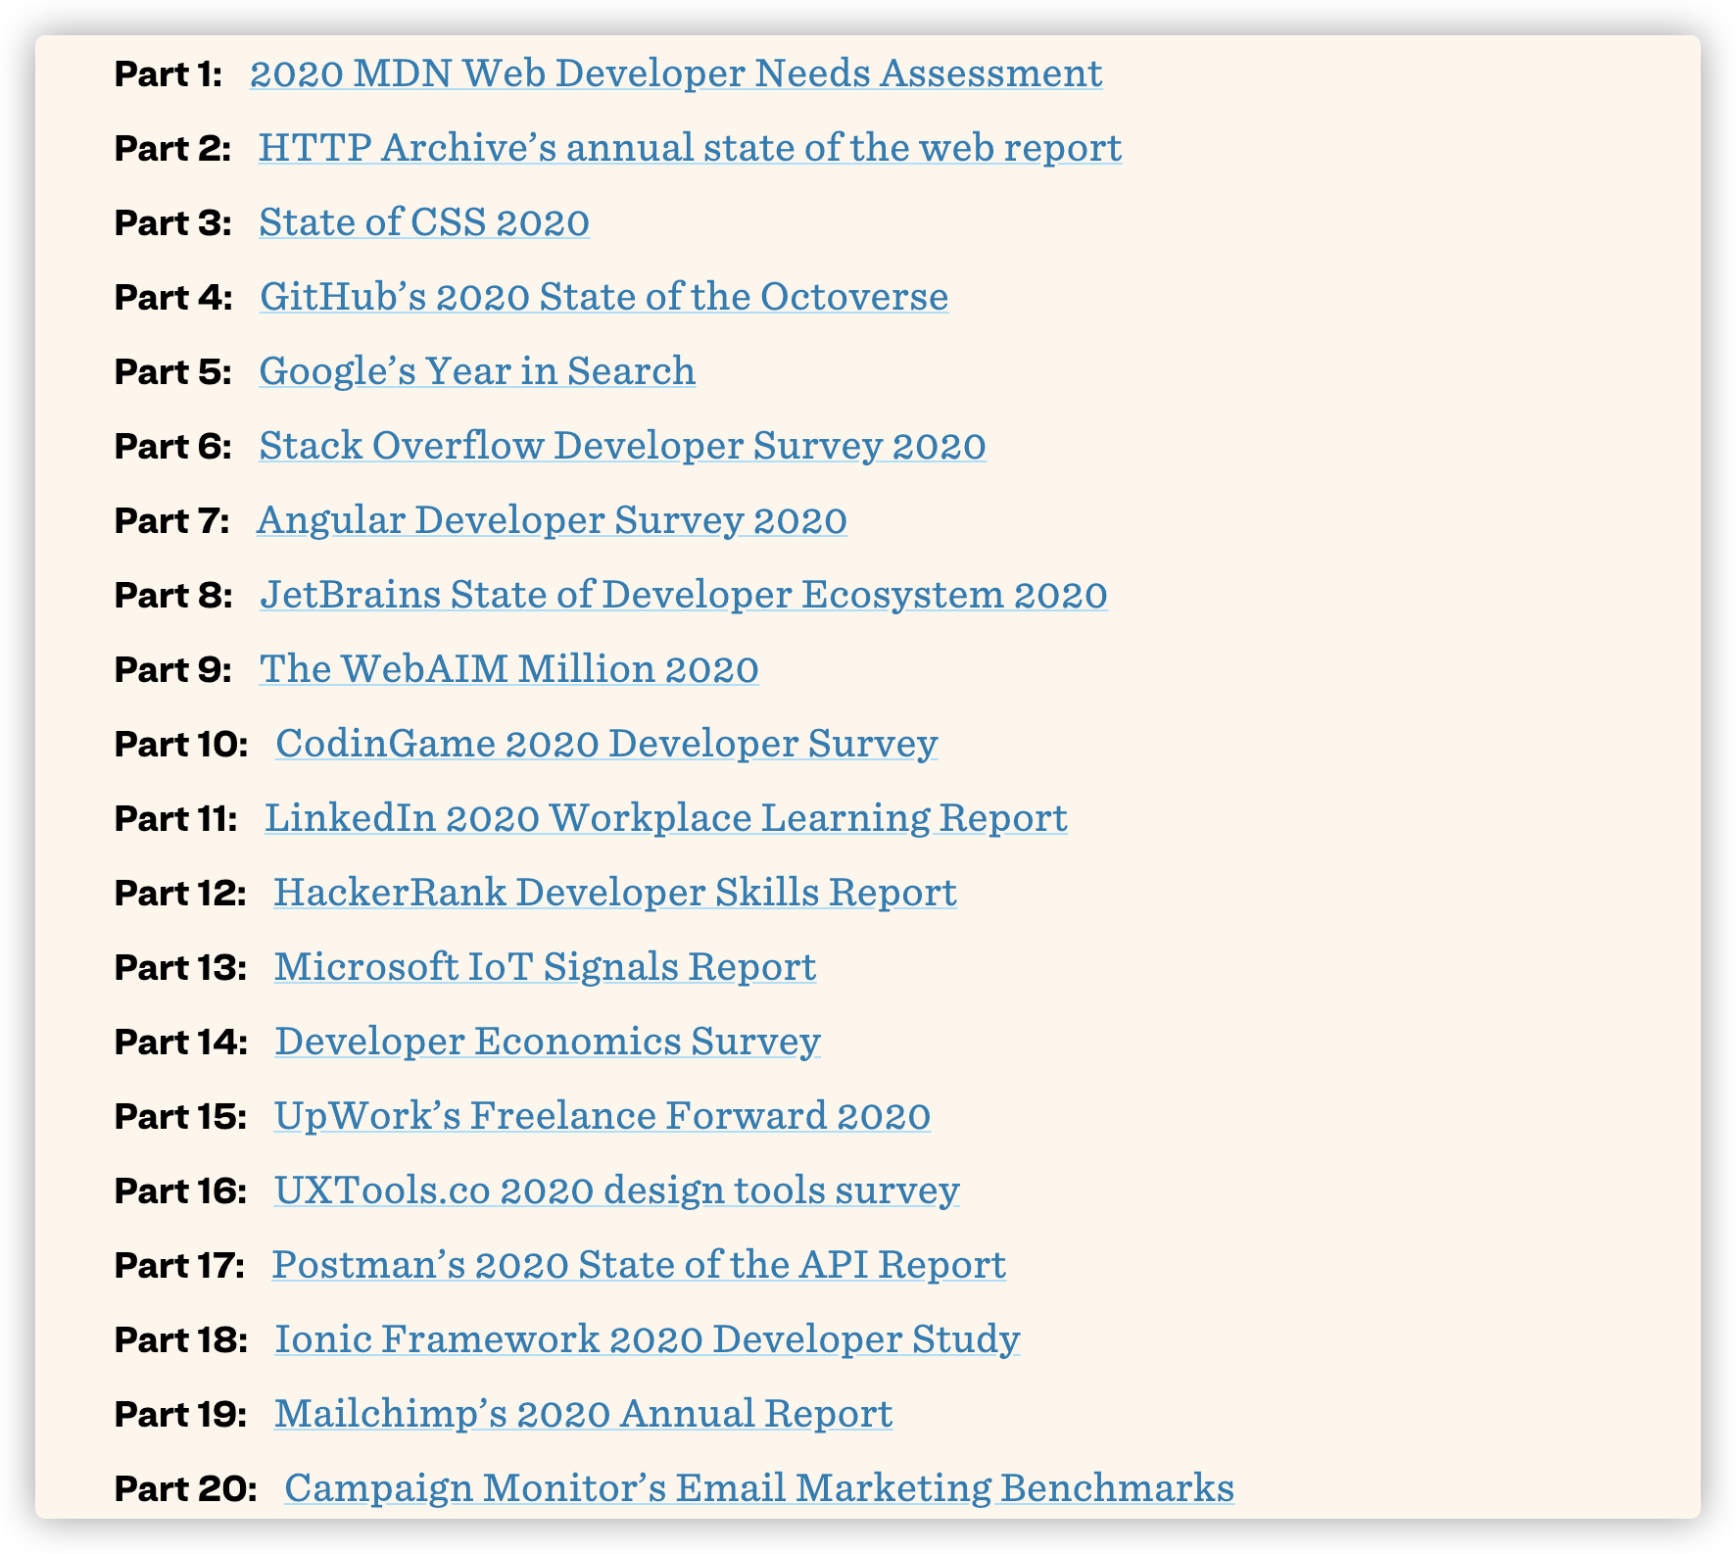Follow The WebAIM Million 2020 link
This screenshot has width=1736, height=1554.
tap(508, 669)
